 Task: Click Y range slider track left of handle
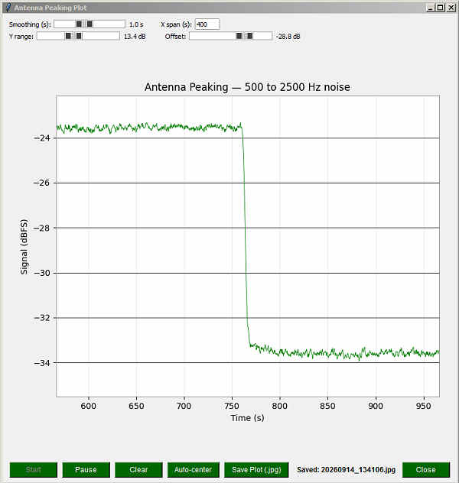click(x=50, y=36)
